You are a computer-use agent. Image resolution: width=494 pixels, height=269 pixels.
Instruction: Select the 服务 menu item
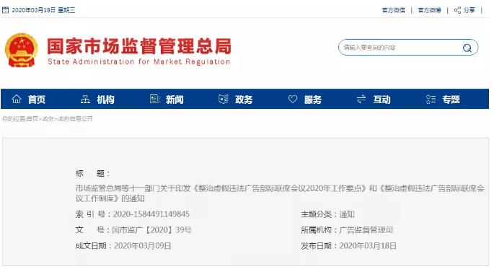pos(313,100)
